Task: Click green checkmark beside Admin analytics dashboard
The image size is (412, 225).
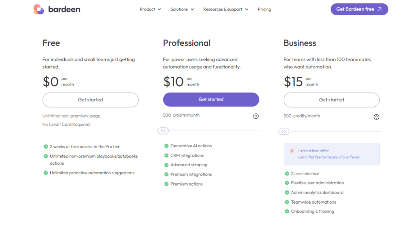Action: 287,192
